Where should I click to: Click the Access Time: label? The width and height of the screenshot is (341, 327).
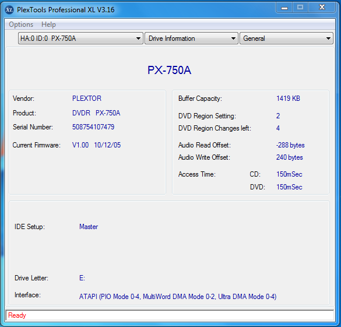(x=197, y=174)
